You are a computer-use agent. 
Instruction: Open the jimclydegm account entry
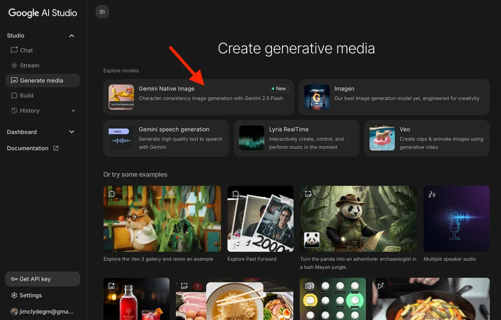[42, 311]
